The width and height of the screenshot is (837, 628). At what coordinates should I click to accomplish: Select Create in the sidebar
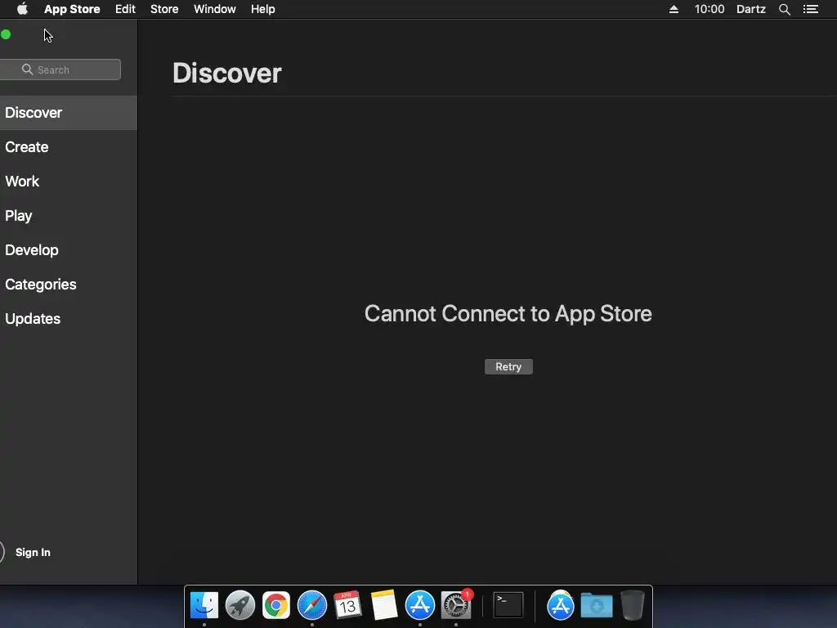click(69, 147)
